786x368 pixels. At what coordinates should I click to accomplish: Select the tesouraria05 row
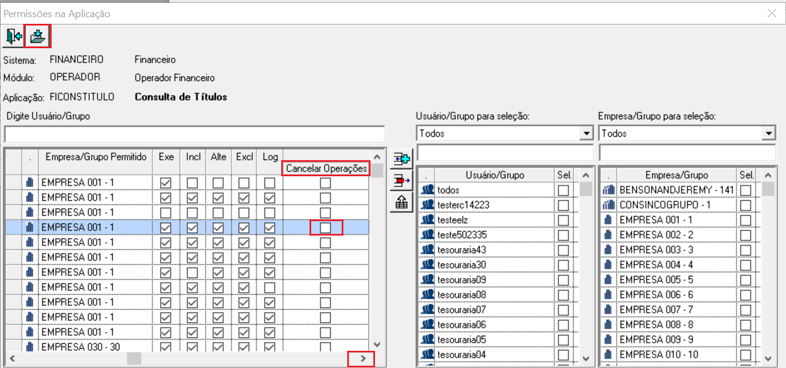tap(499, 340)
